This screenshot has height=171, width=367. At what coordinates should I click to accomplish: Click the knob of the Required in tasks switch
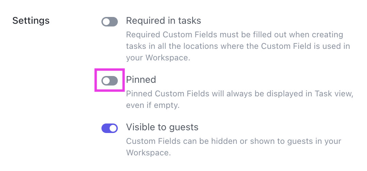[106, 22]
